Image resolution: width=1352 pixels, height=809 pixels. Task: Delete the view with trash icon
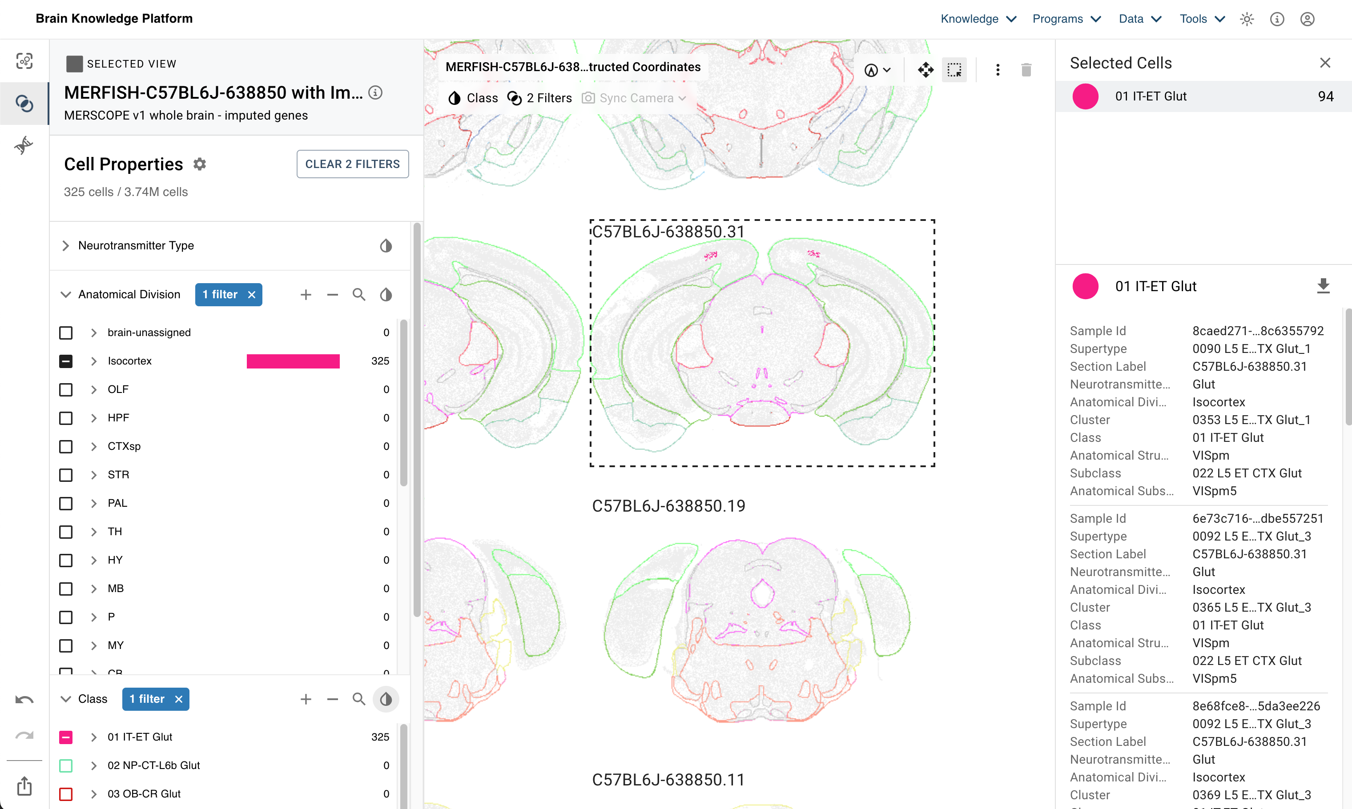(1026, 70)
